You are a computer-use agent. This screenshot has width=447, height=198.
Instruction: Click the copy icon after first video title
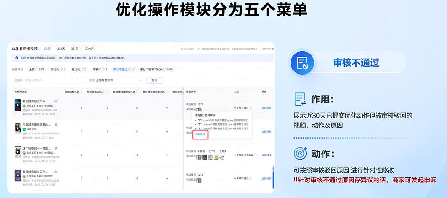pos(56,101)
